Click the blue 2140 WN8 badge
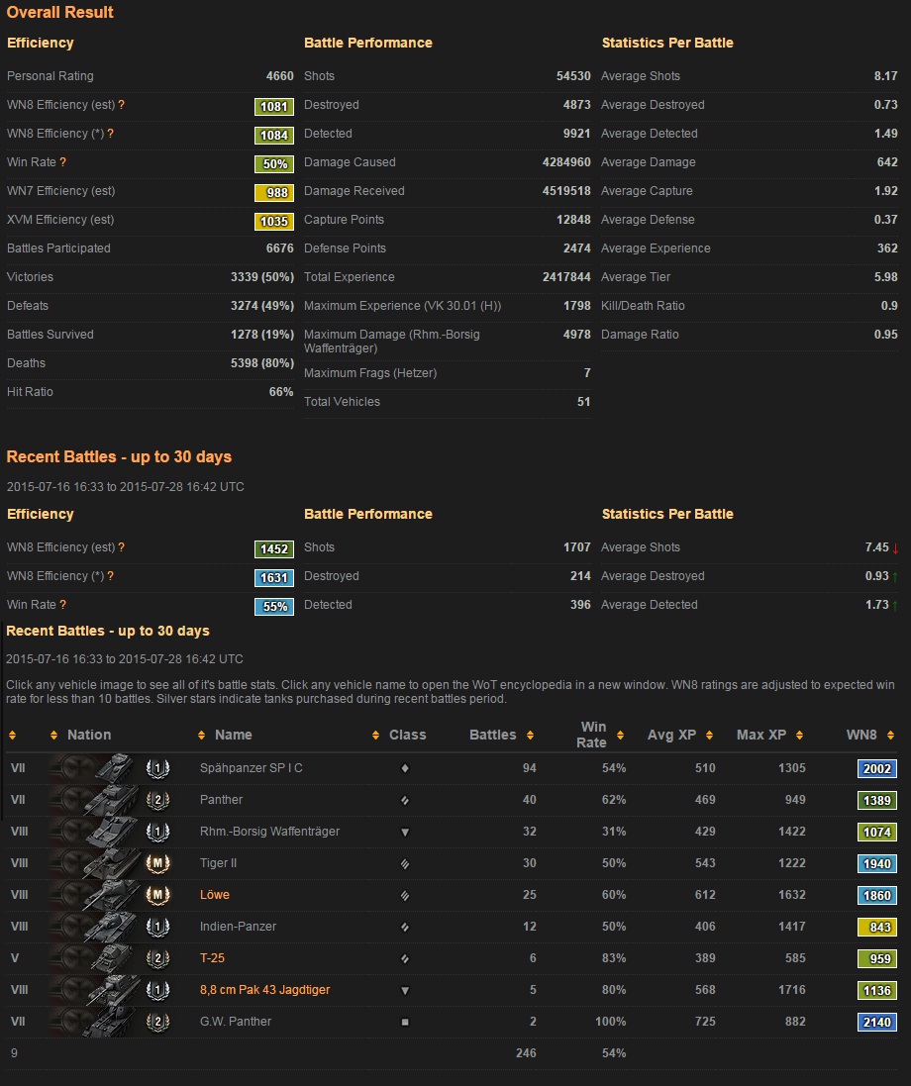The height and width of the screenshot is (1086, 911). click(876, 1022)
